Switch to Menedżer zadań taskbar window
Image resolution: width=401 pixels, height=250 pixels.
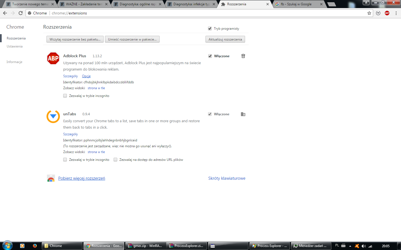coord(311,246)
